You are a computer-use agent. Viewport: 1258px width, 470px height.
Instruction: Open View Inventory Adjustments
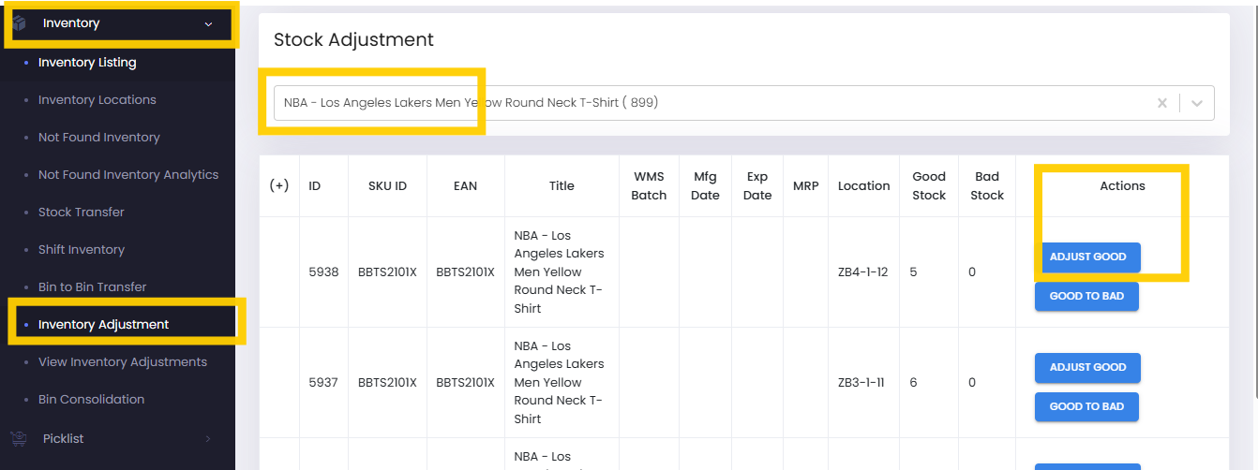(x=123, y=362)
